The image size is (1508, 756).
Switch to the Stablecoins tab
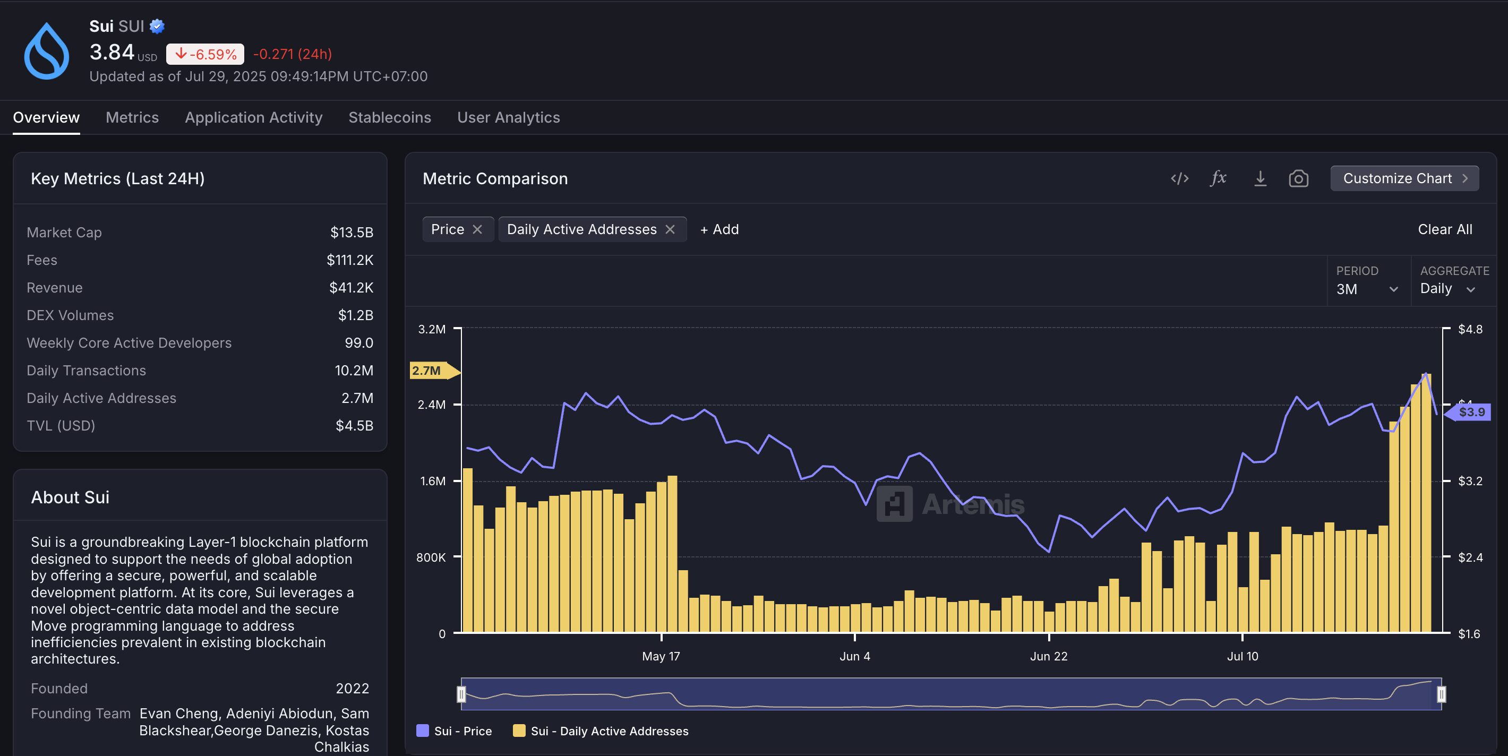point(389,117)
